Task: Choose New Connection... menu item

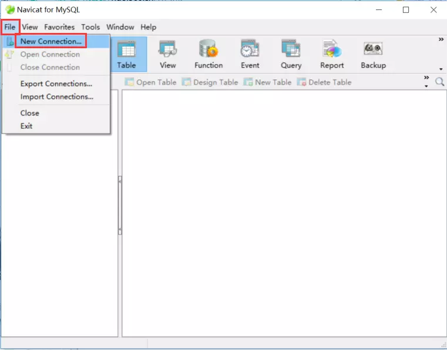Action: tap(56, 41)
